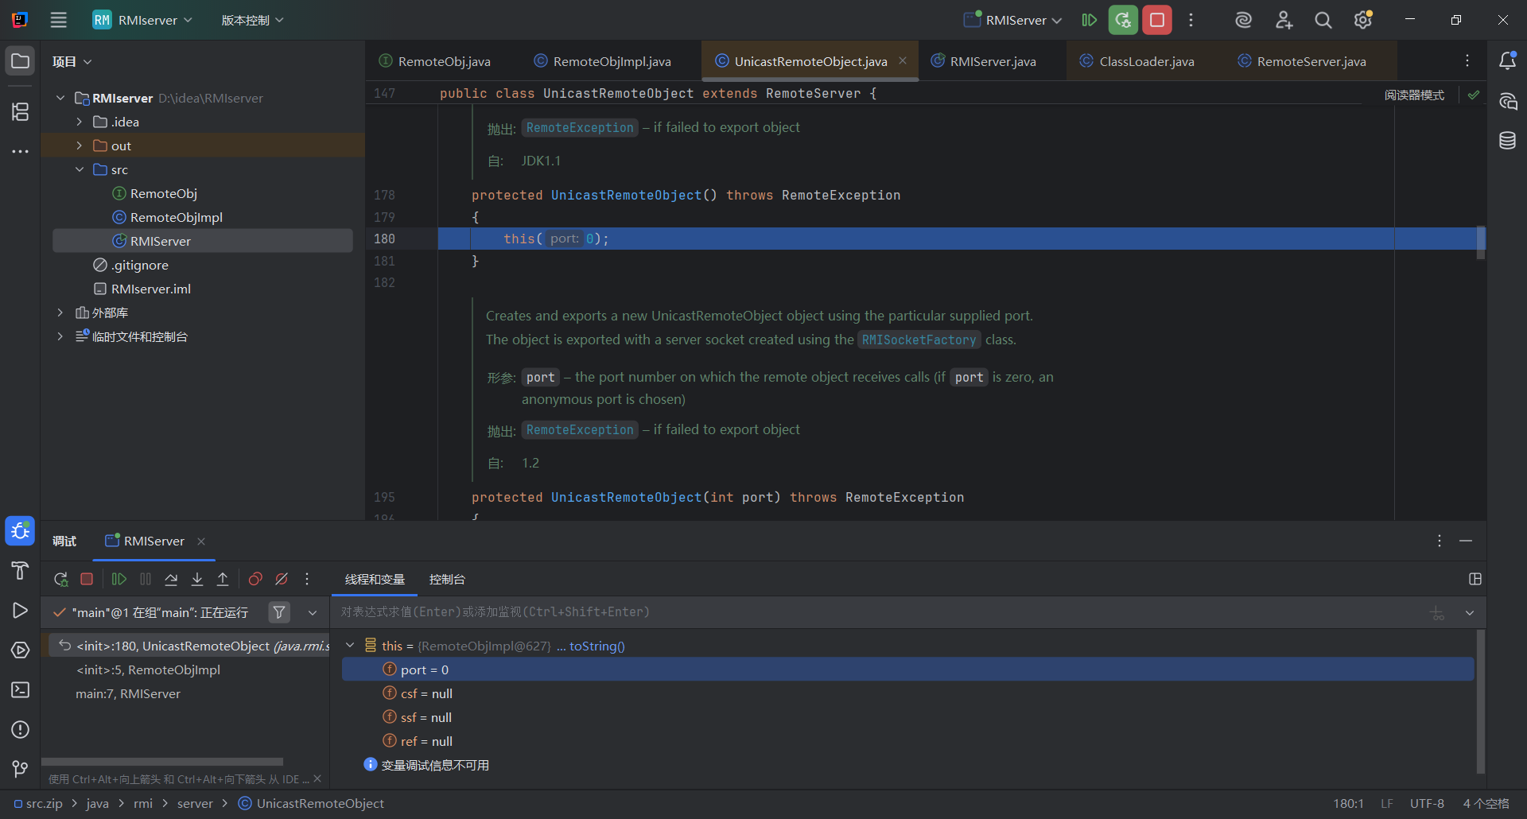The height and width of the screenshot is (819, 1527).
Task: Click the toString() link for this variable
Action: [596, 646]
